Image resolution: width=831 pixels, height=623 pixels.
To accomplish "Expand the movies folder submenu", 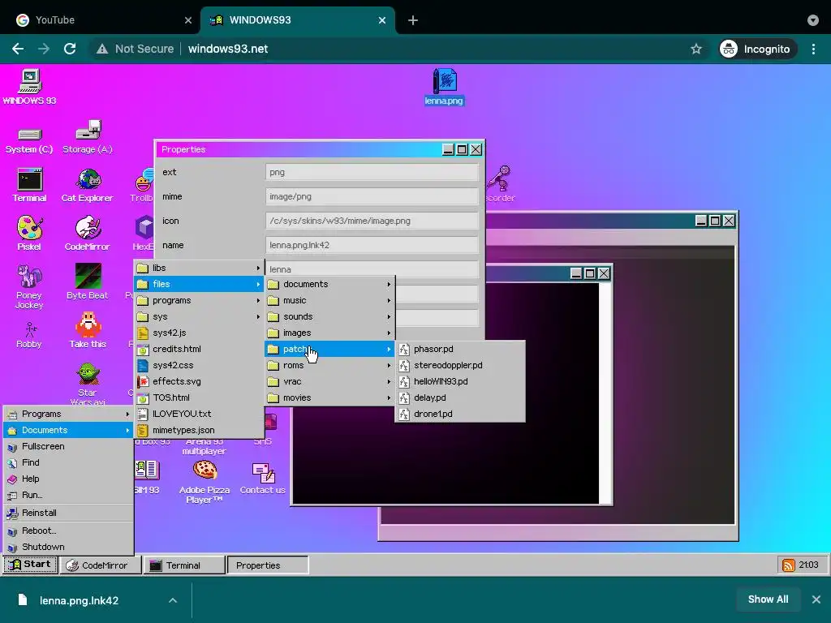I will [329, 397].
